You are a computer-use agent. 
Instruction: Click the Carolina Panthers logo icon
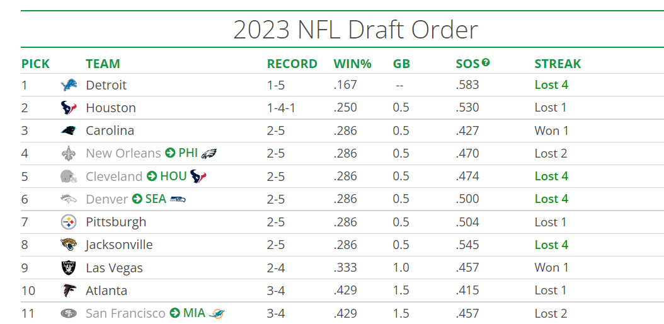(68, 130)
